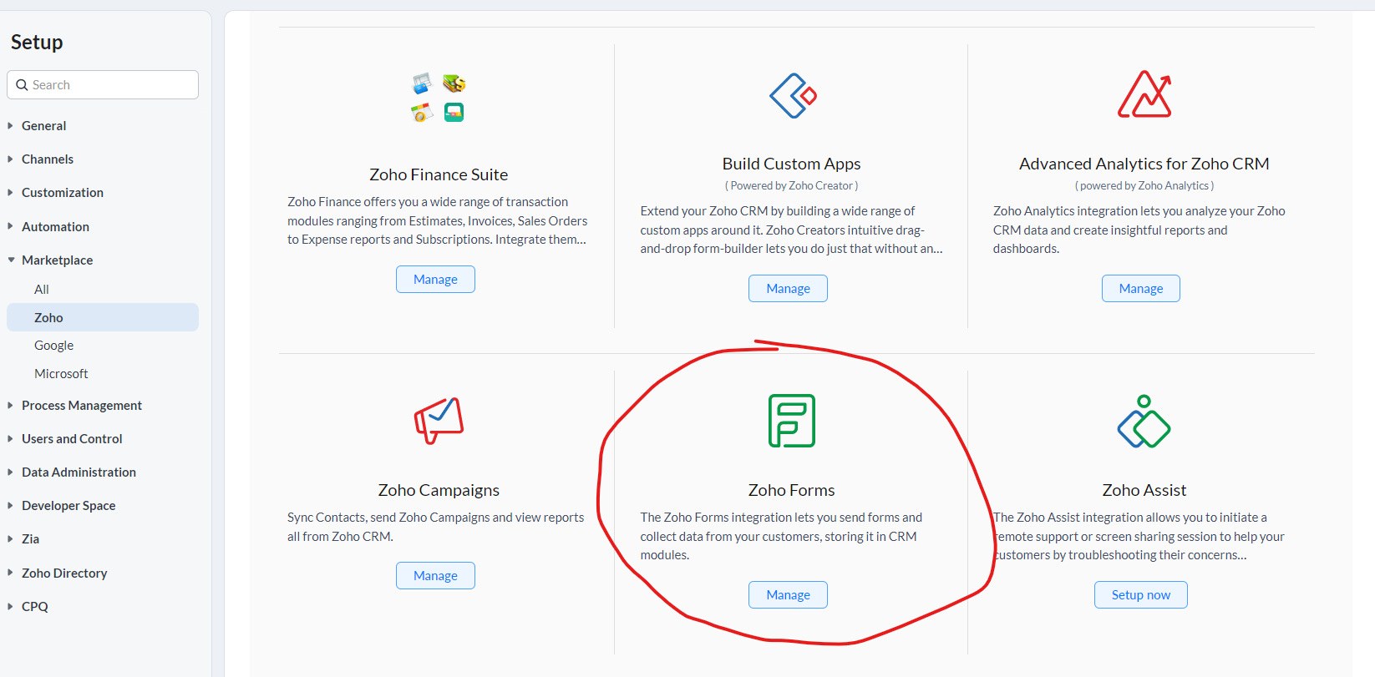Click the Powered by Zoho Creator text

[792, 186]
